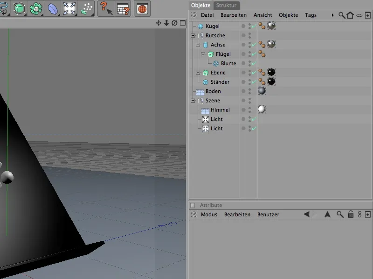Image resolution: width=373 pixels, height=279 pixels.
Task: Switch to the Struktur tab
Action: tap(227, 5)
